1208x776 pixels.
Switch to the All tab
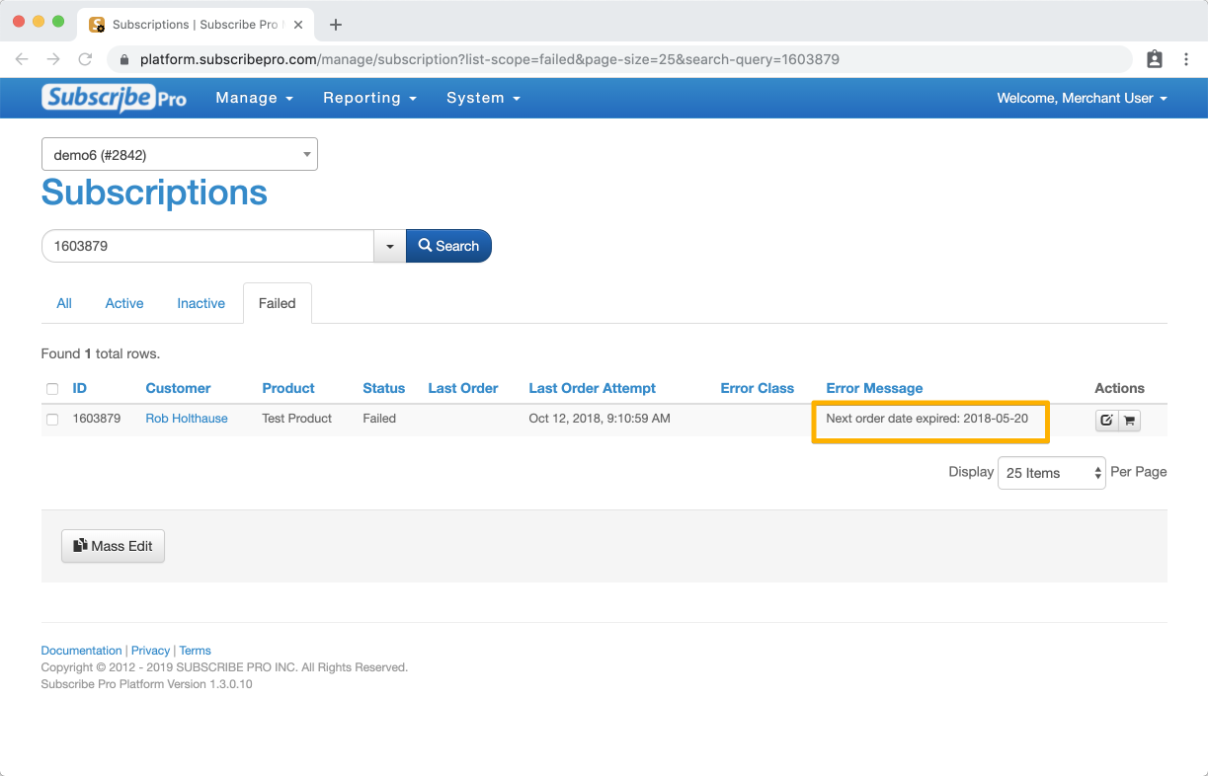coord(64,303)
